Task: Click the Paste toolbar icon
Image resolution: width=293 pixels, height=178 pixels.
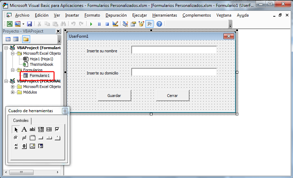Action: (x=55, y=24)
